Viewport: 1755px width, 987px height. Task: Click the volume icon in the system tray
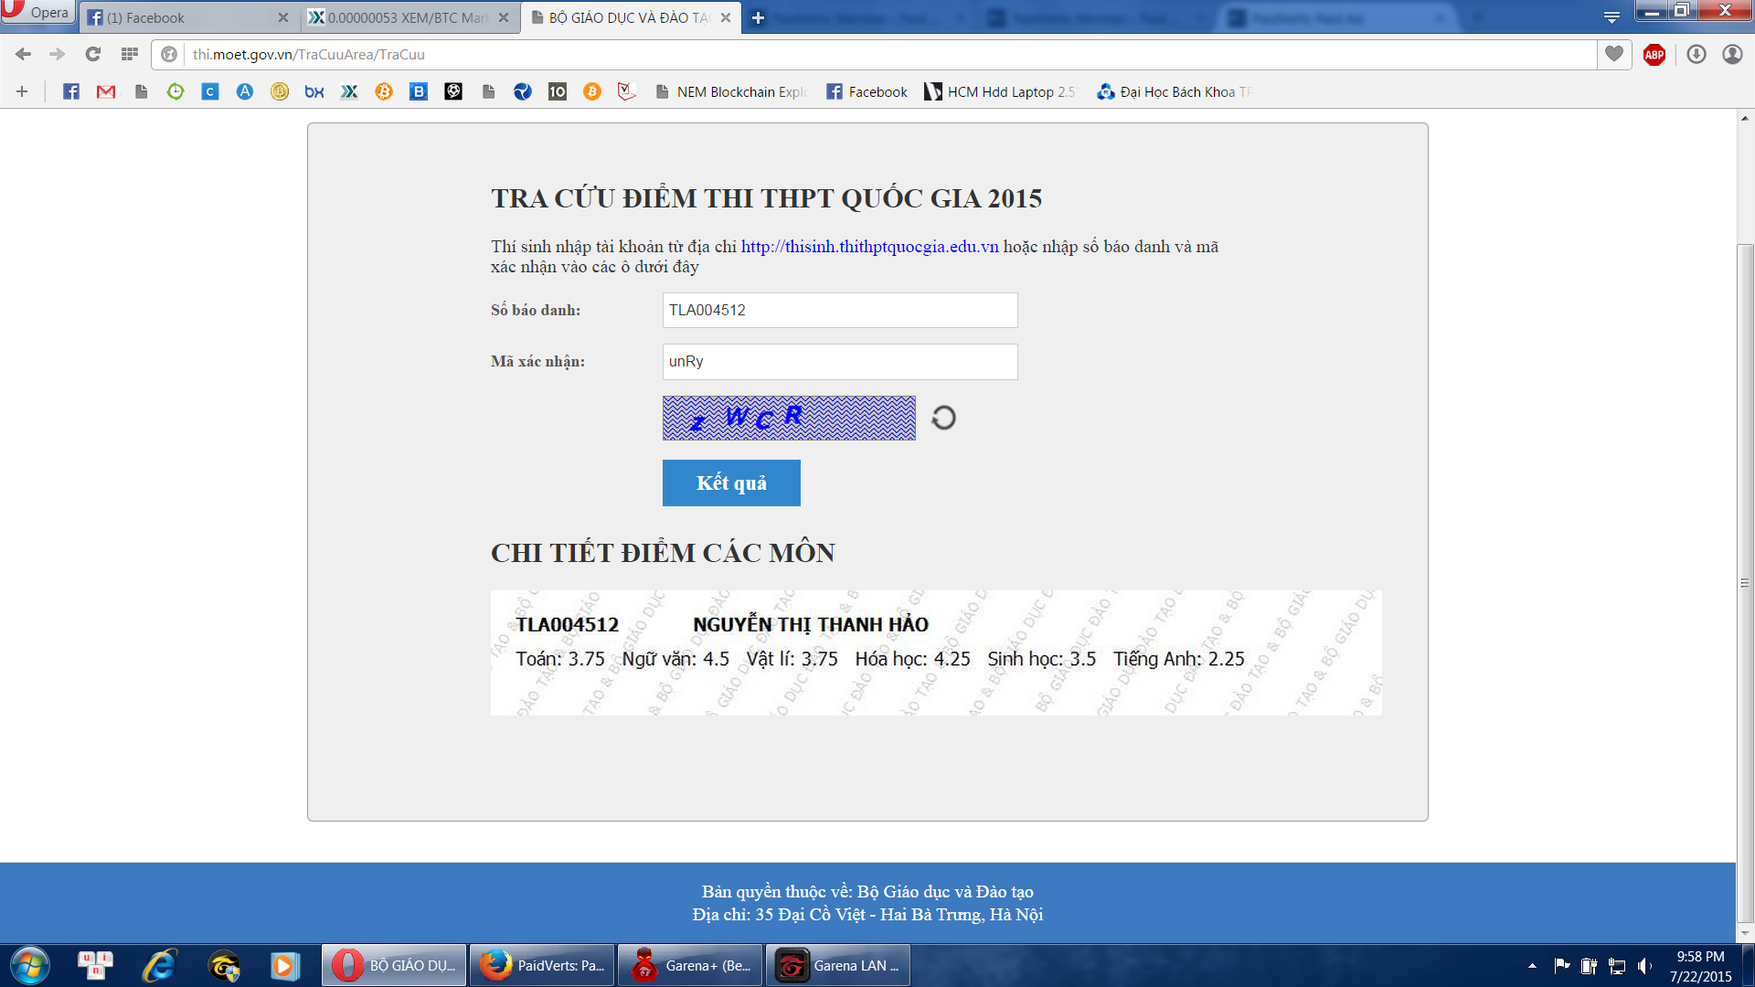1644,966
